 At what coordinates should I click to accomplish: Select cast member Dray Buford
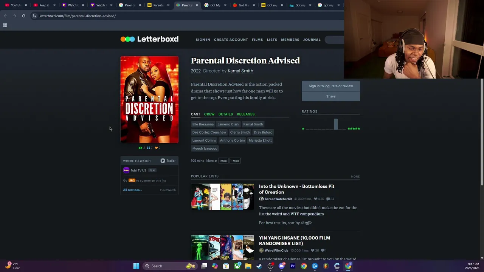click(263, 132)
